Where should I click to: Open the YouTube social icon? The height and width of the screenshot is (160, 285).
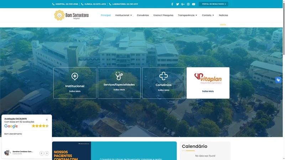click(x=193, y=4)
